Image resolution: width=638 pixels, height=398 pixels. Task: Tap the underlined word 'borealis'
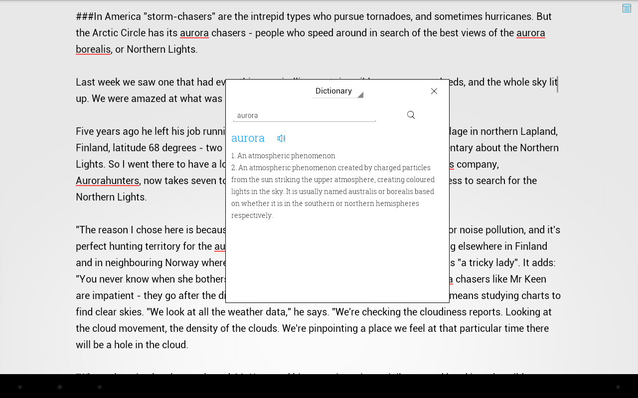[93, 49]
